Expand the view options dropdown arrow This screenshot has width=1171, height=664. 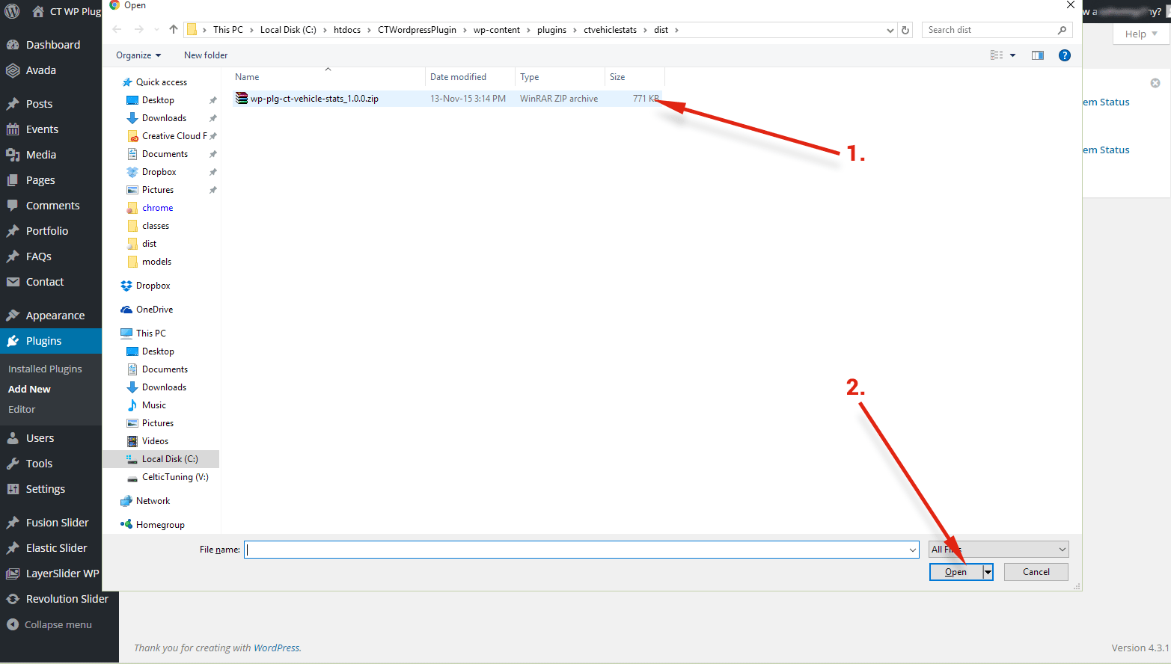(x=1013, y=55)
